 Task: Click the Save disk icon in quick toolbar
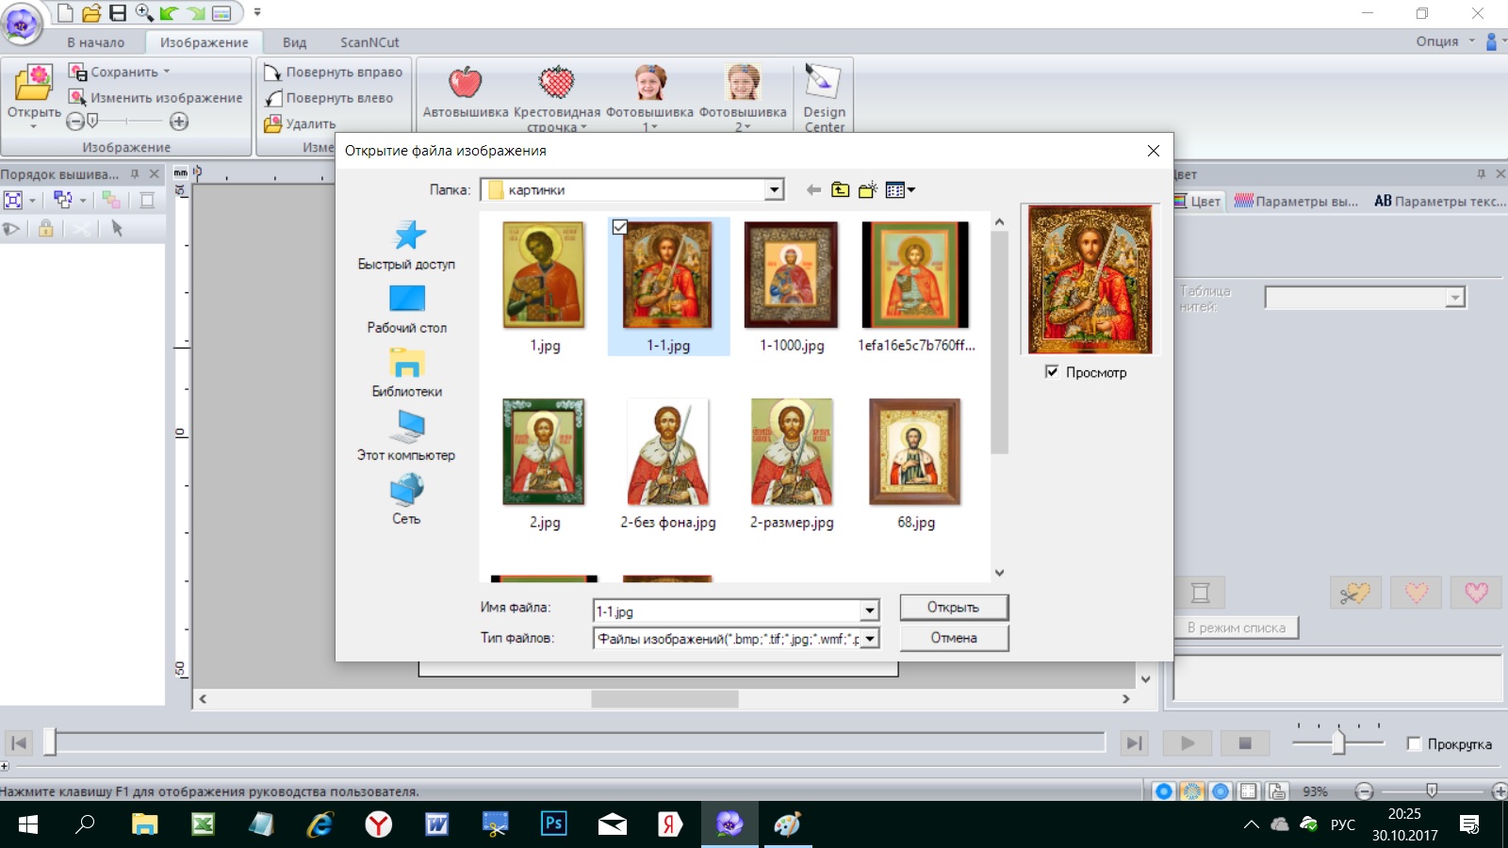tap(118, 12)
